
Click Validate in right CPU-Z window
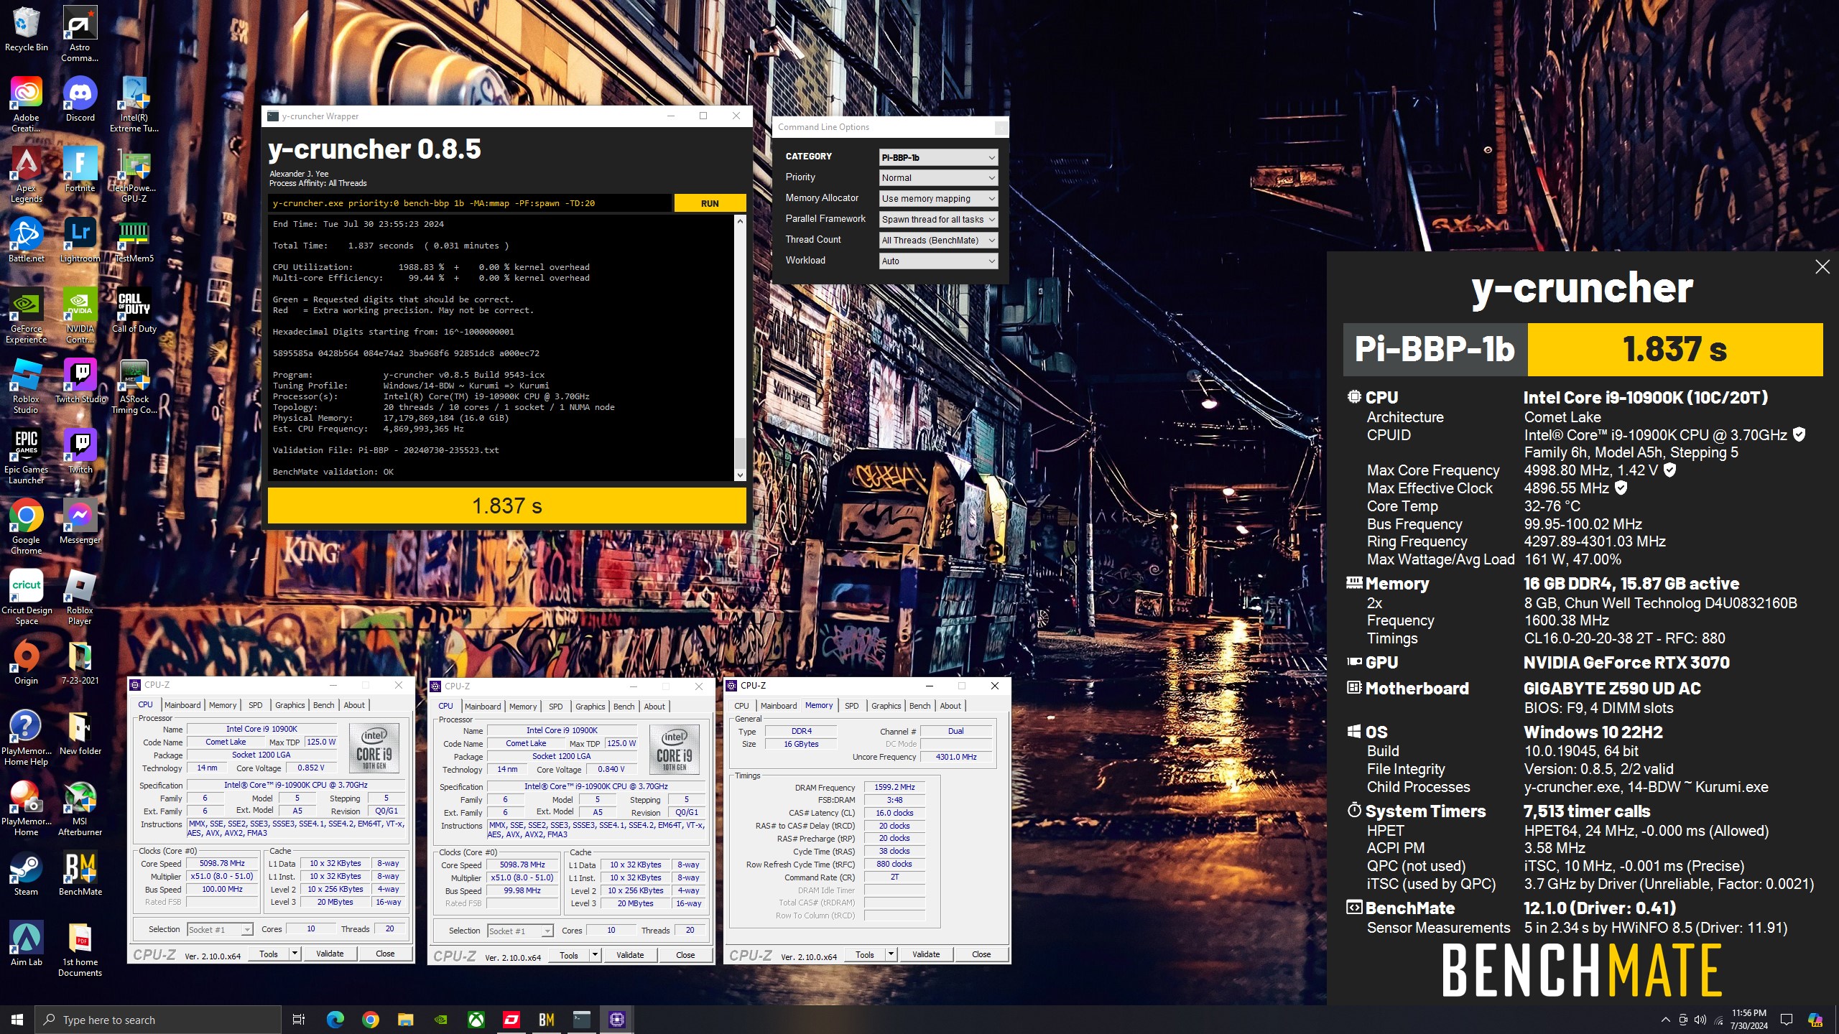tap(926, 954)
